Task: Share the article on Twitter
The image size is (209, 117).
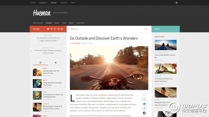Action: coord(144,104)
